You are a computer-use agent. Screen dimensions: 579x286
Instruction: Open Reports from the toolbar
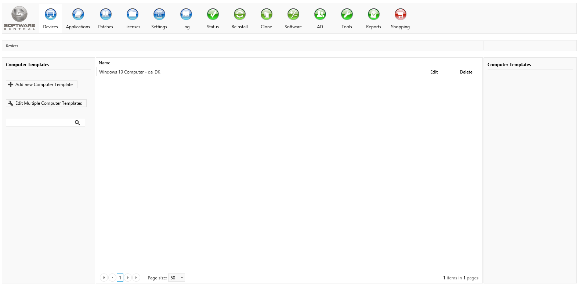pyautogui.click(x=373, y=15)
